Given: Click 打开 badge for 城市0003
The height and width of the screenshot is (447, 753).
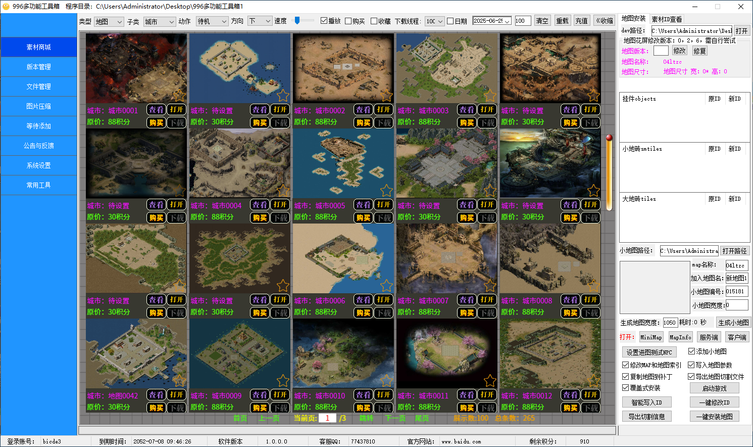Looking at the screenshot, I should point(487,109).
